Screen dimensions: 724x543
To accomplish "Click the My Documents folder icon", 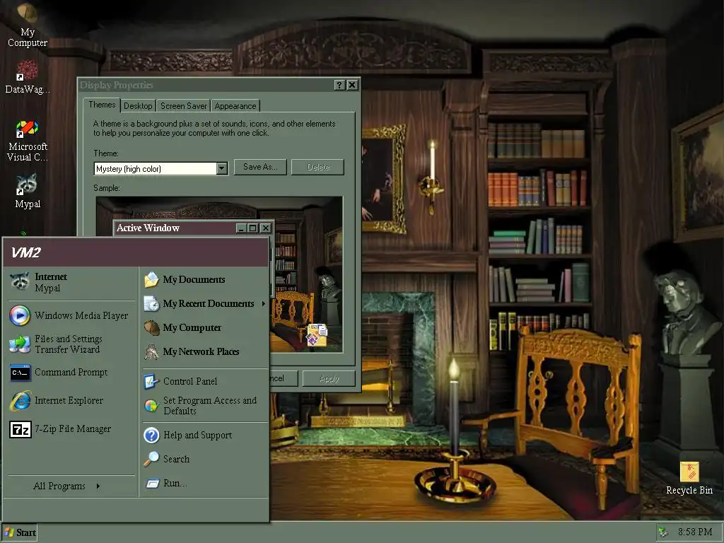I will (151, 280).
